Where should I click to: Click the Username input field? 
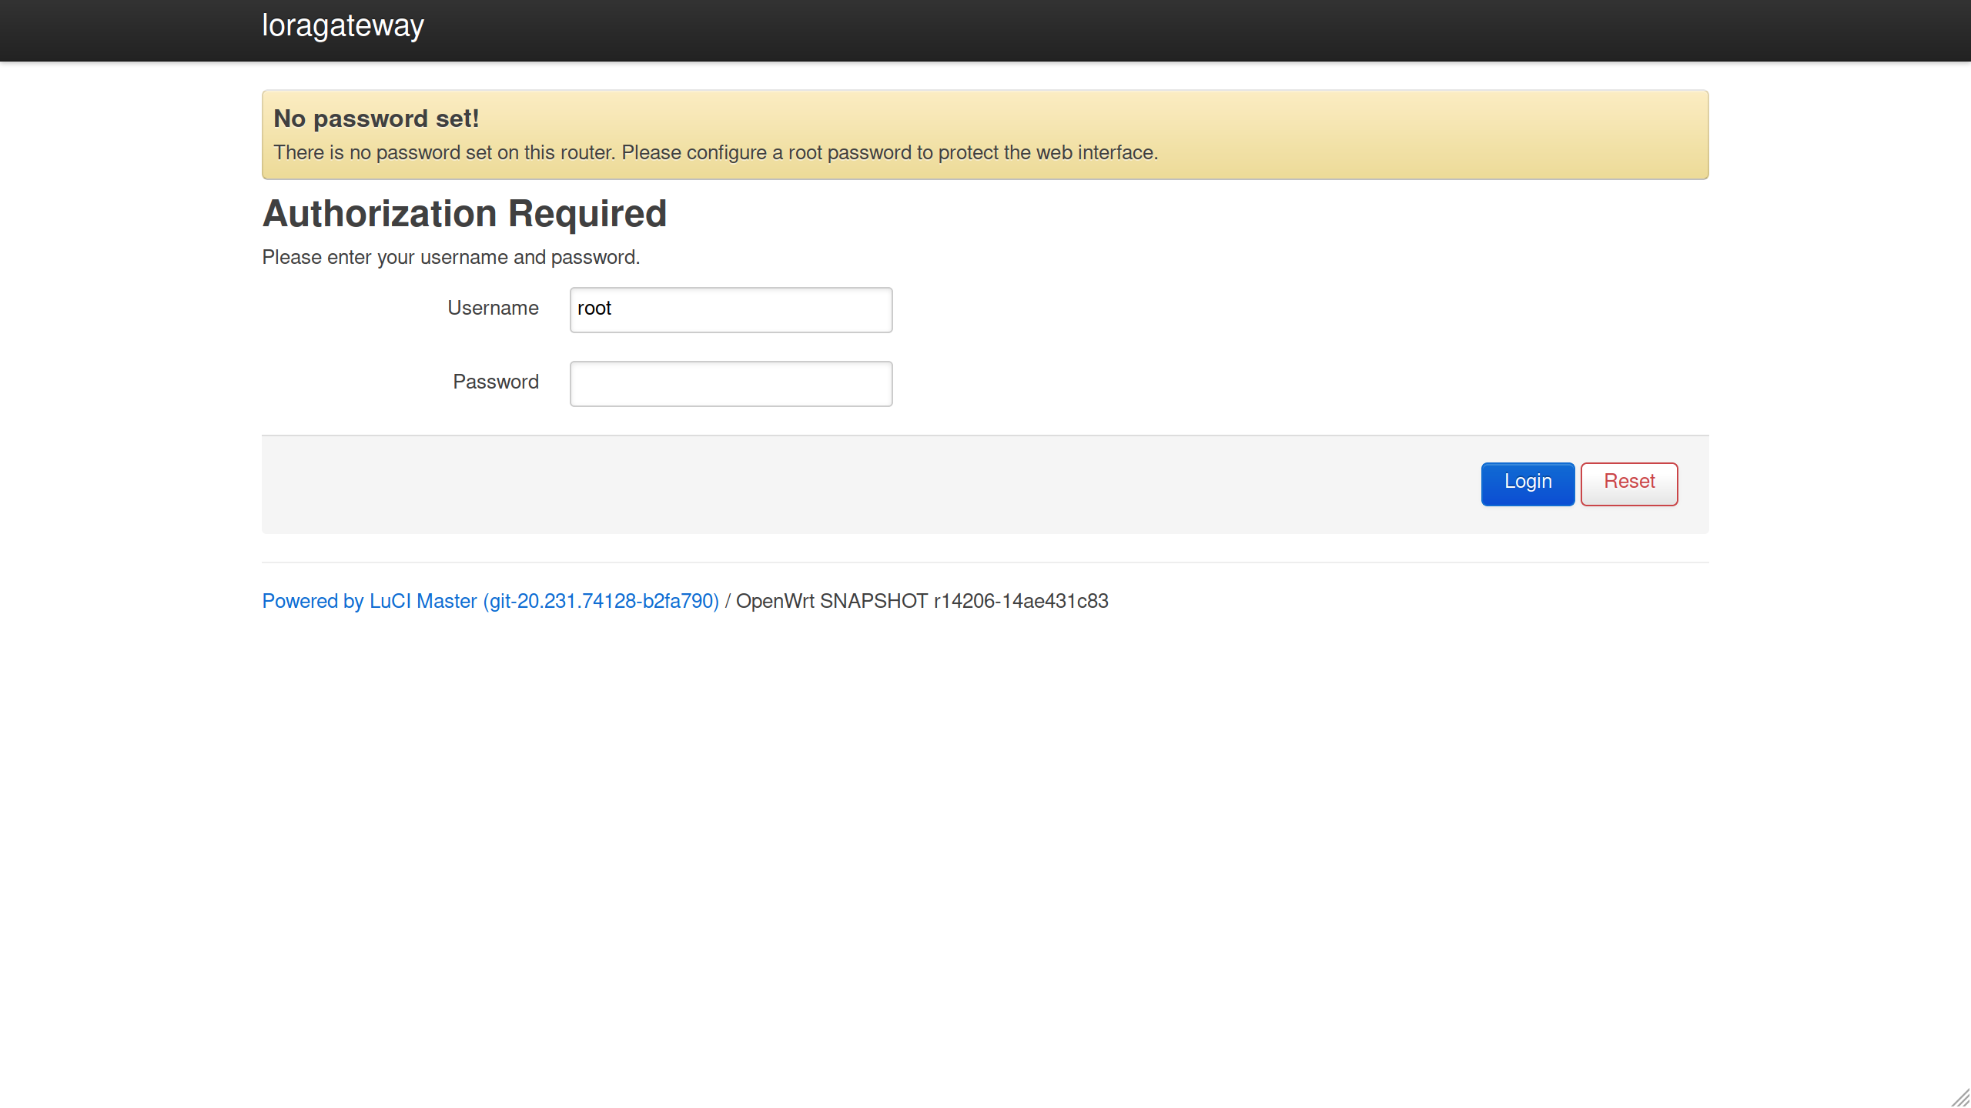pos(731,309)
